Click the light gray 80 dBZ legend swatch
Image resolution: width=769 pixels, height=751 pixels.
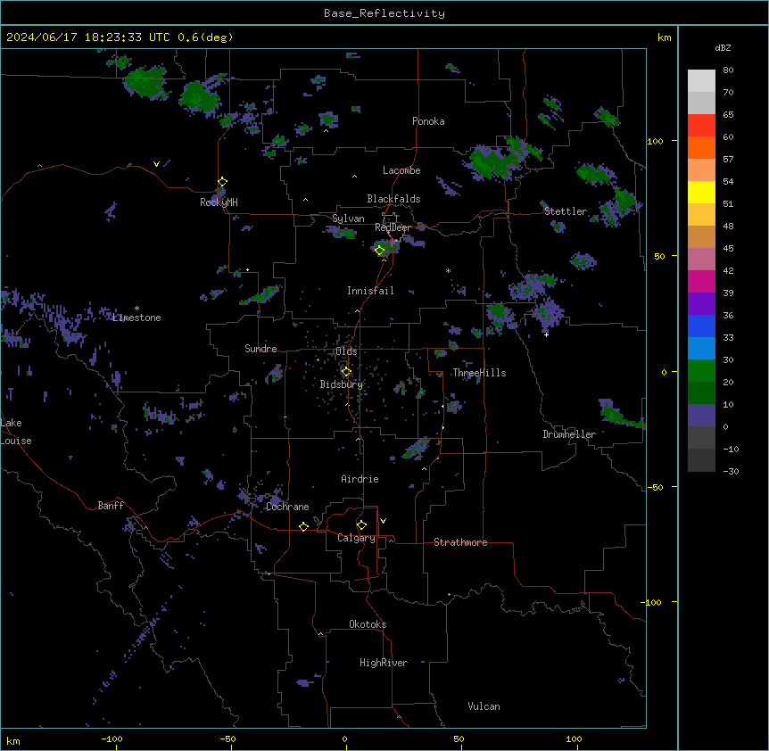701,80
